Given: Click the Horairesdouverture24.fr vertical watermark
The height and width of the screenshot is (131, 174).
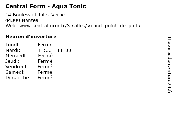Looking at the screenshot, I should 169,65.
